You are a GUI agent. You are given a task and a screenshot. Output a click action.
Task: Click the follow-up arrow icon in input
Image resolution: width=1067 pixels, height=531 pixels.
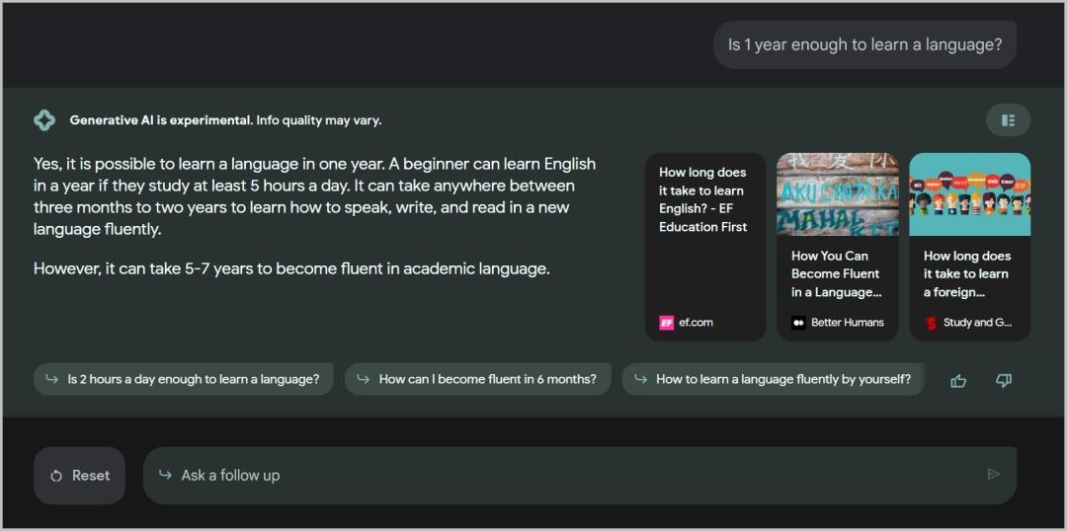pos(165,475)
